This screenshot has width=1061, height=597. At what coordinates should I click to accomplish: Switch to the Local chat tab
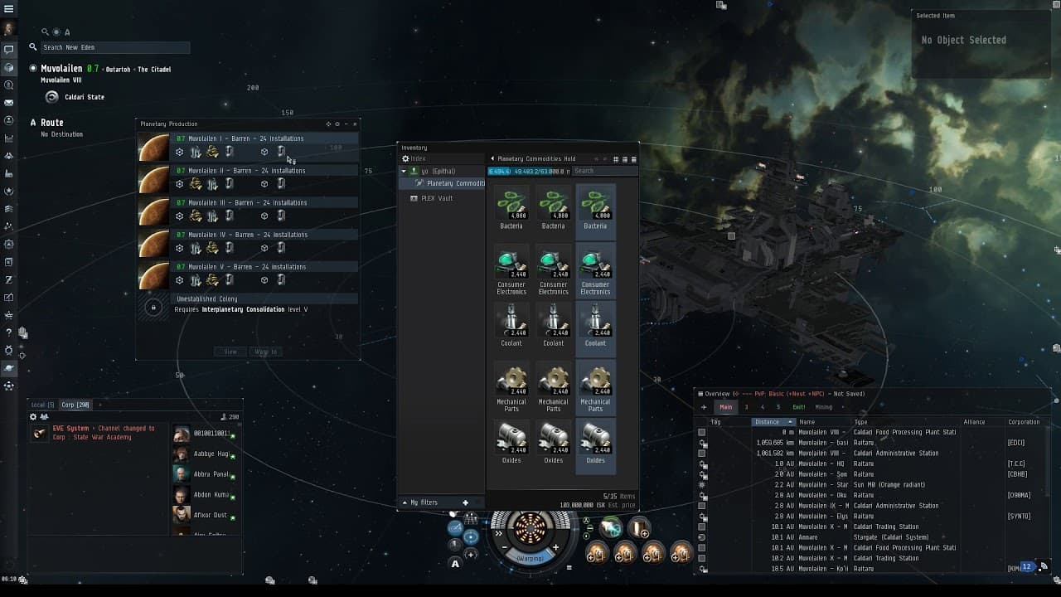(x=43, y=405)
